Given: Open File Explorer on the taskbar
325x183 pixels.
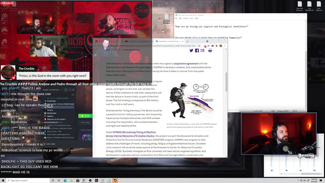Looking at the screenshot, I should point(72,180).
